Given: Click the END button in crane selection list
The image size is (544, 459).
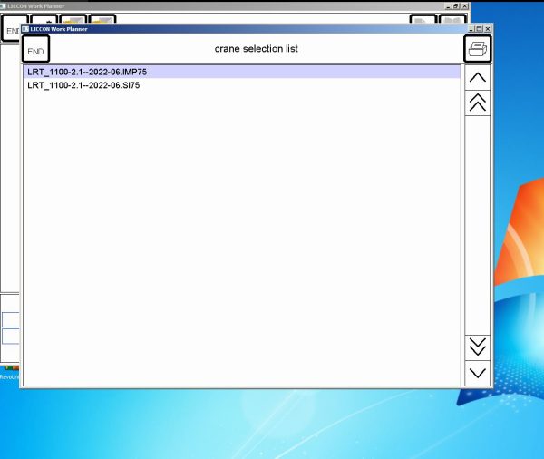Looking at the screenshot, I should 35,49.
